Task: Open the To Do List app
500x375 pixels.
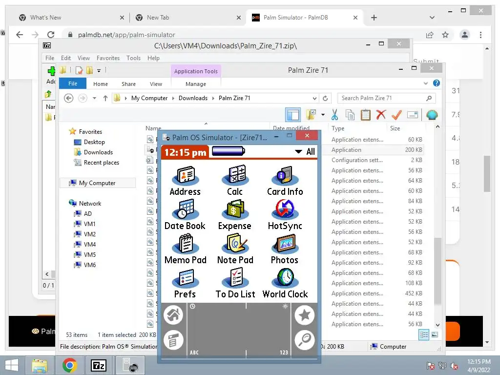Action: (x=235, y=283)
